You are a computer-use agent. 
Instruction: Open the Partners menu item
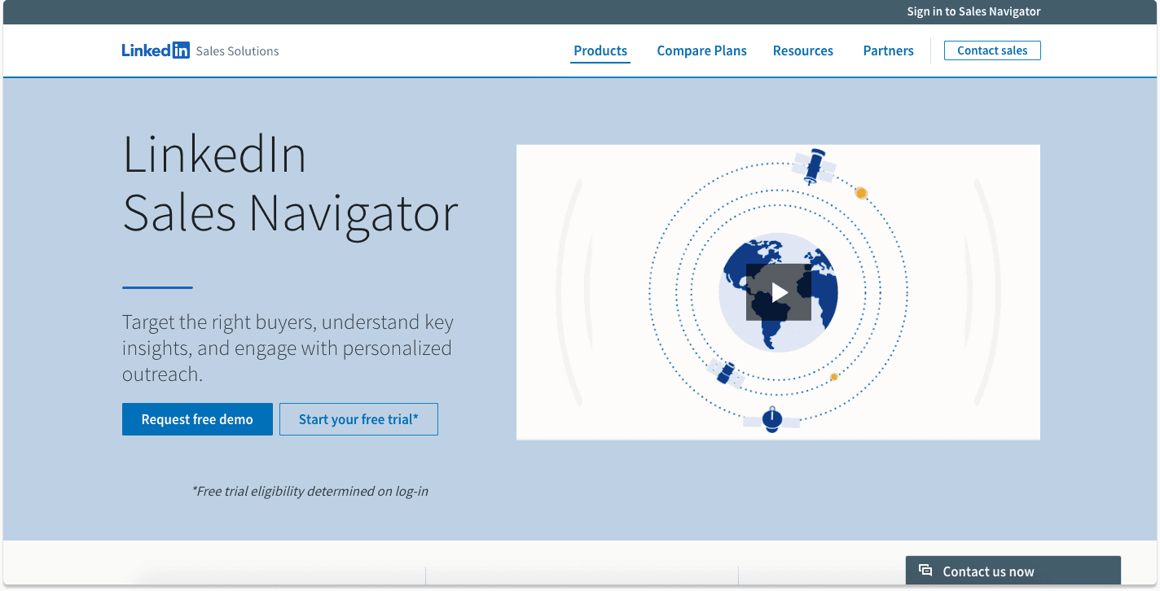click(x=889, y=50)
